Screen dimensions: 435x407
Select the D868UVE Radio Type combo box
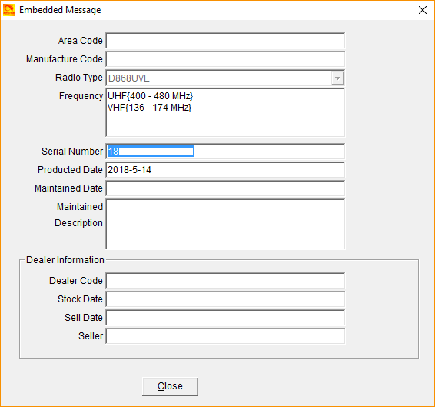(x=225, y=78)
